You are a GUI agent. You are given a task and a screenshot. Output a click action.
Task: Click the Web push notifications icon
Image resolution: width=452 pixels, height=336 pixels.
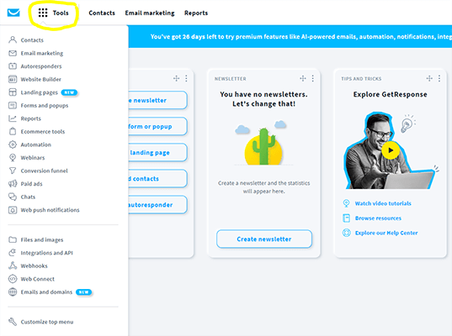point(13,210)
